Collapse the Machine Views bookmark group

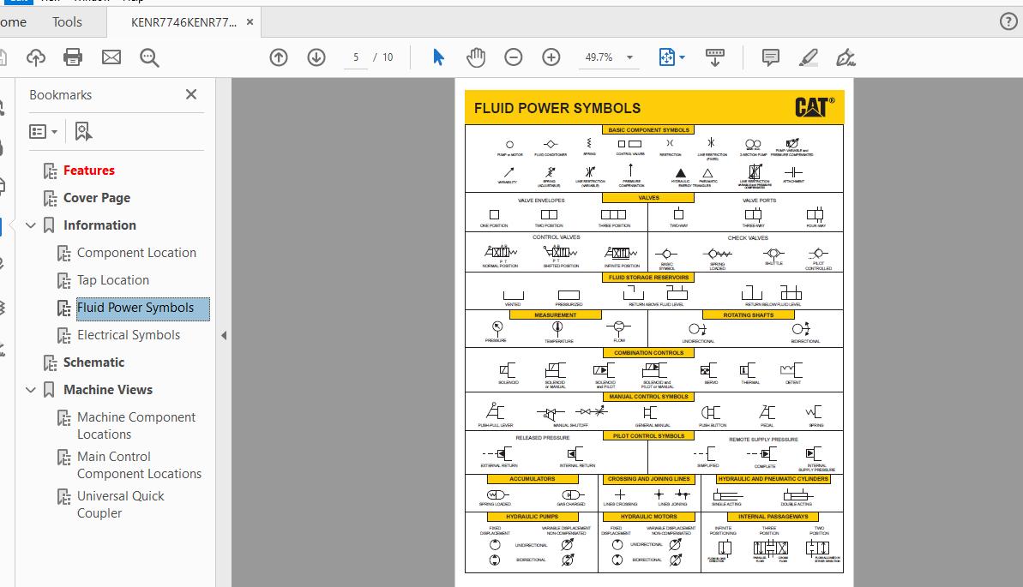pos(31,389)
